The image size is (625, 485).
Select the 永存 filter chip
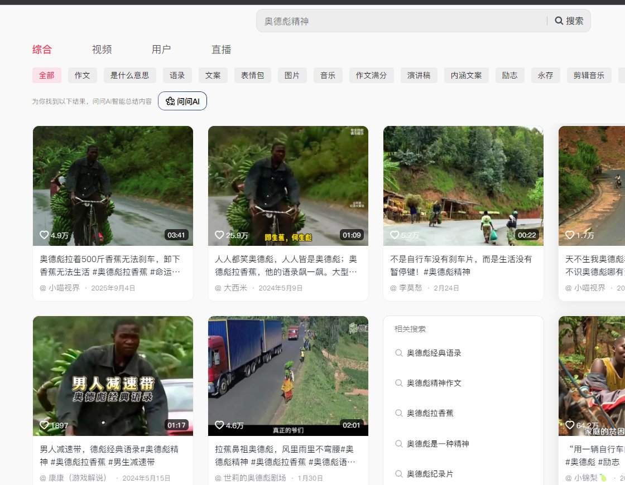(546, 75)
